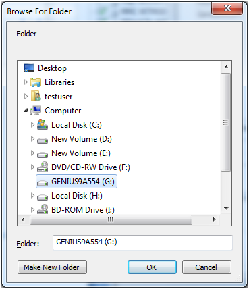Select the testuser label
249x289 pixels.
coord(59,97)
